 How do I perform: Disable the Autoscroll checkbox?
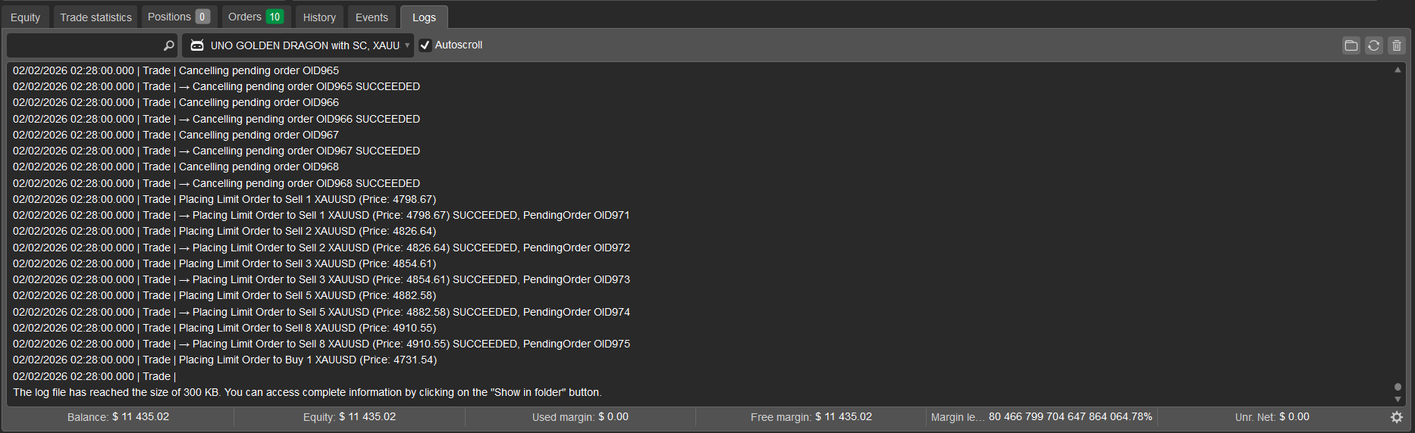coord(425,45)
